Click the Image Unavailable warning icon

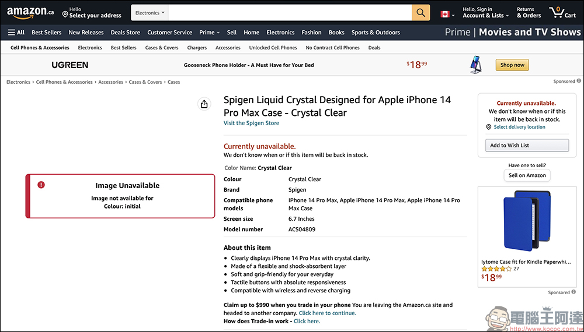tap(41, 185)
